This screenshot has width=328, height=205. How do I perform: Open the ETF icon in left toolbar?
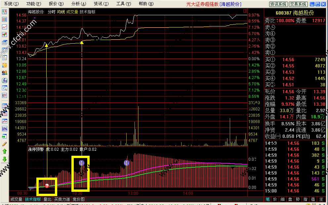tap(5, 96)
